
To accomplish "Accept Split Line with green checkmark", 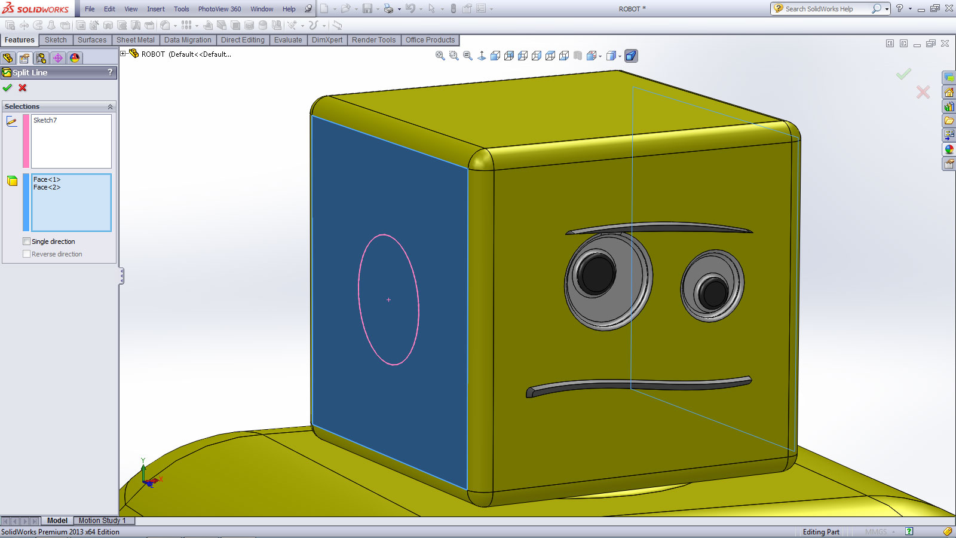I will tap(8, 88).
